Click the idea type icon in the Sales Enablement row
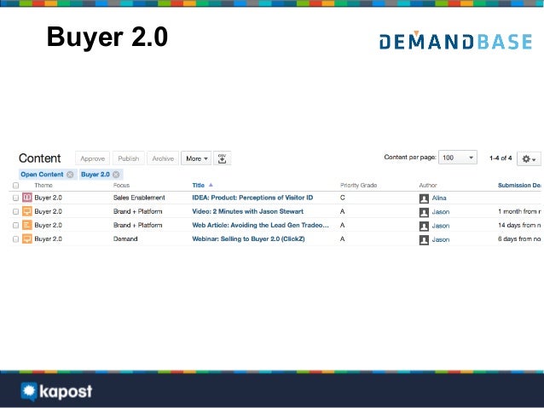Viewport: 544px width, 408px height. [27, 198]
